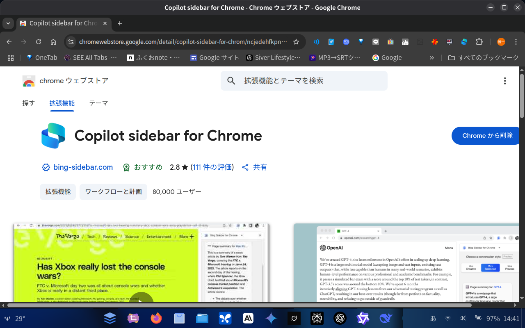Open the Perplexity app in taskbar
This screenshot has width=525, height=328.
click(x=317, y=318)
